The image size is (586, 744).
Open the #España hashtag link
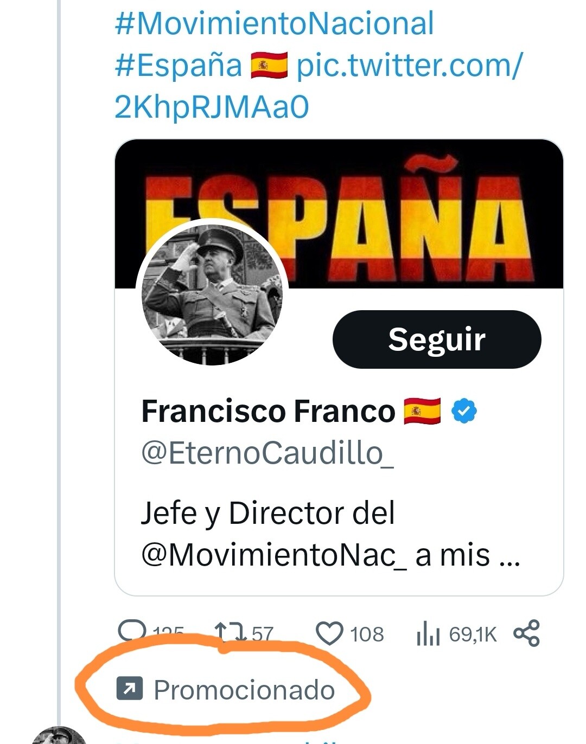tap(179, 66)
